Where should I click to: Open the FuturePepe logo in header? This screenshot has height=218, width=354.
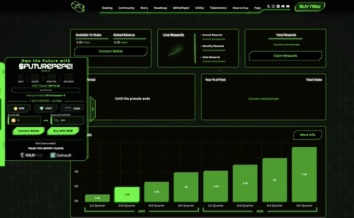78,7
